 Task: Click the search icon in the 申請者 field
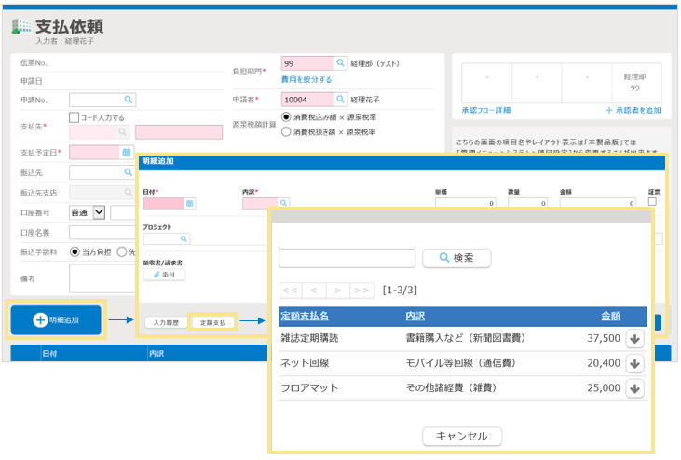point(340,99)
